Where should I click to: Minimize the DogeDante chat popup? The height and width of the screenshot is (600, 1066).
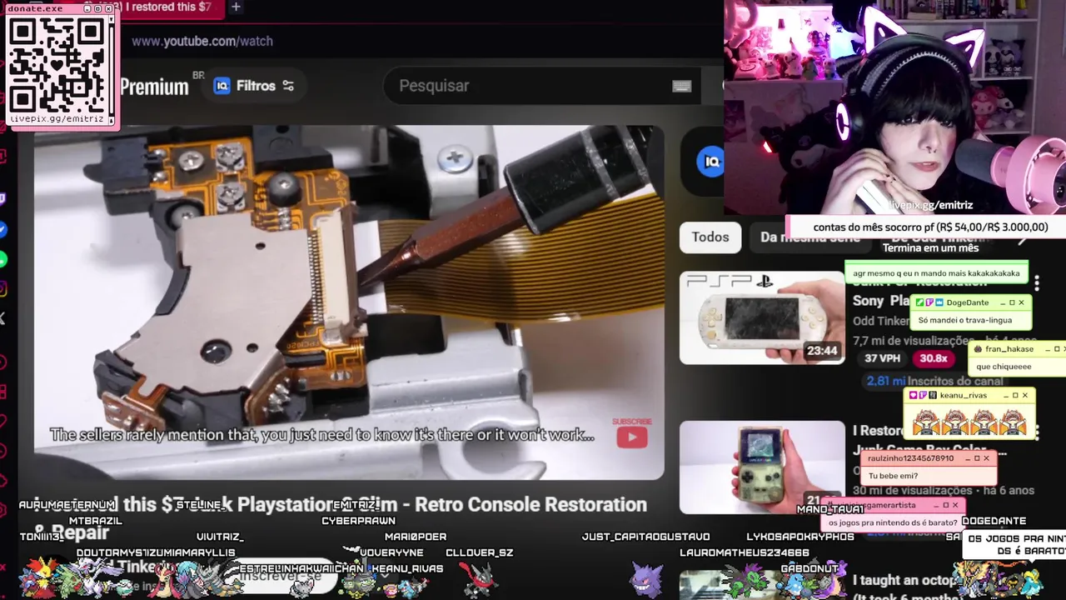[1002, 302]
